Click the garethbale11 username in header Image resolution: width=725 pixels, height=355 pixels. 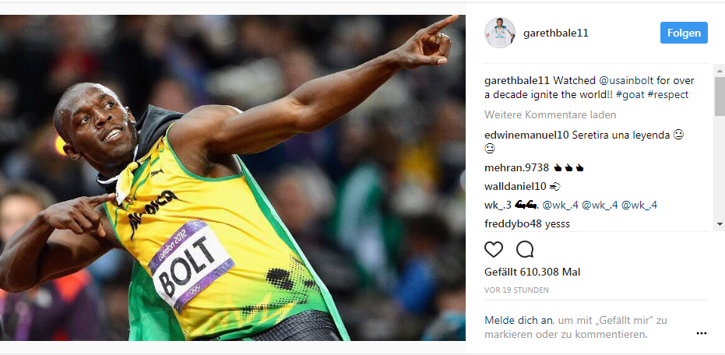[x=556, y=33]
